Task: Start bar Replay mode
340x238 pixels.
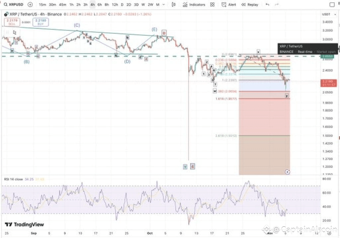Action: click(250, 5)
